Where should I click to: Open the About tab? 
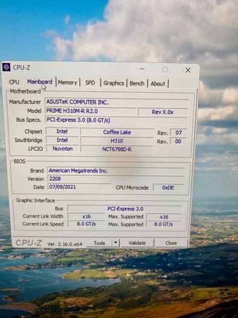pyautogui.click(x=158, y=84)
